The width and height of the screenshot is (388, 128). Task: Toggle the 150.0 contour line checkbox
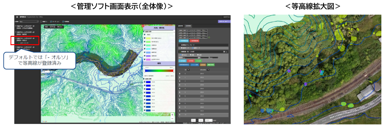(145, 96)
